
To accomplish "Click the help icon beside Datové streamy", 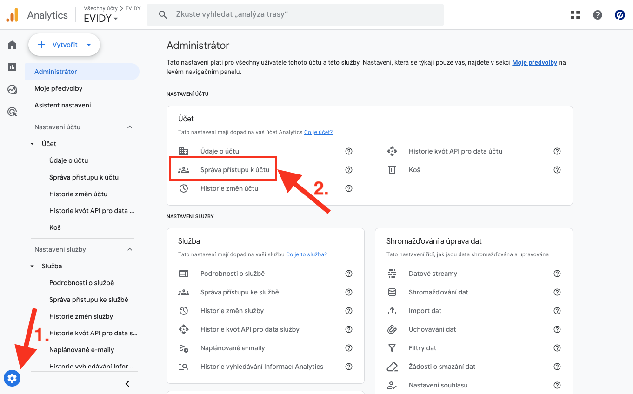I will point(557,274).
